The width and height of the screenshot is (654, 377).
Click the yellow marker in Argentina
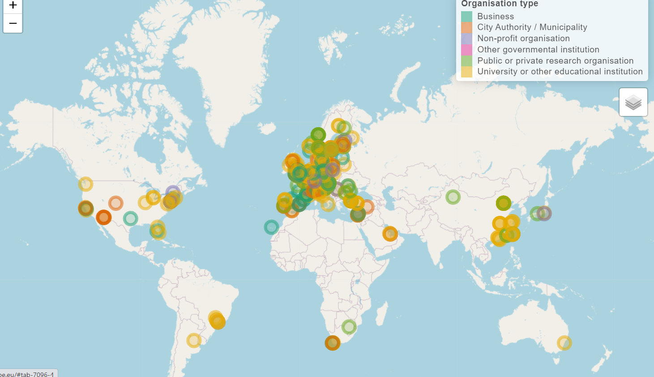pyautogui.click(x=194, y=340)
